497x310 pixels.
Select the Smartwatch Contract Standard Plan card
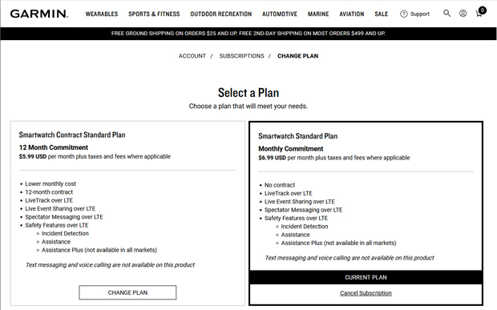[x=127, y=213]
